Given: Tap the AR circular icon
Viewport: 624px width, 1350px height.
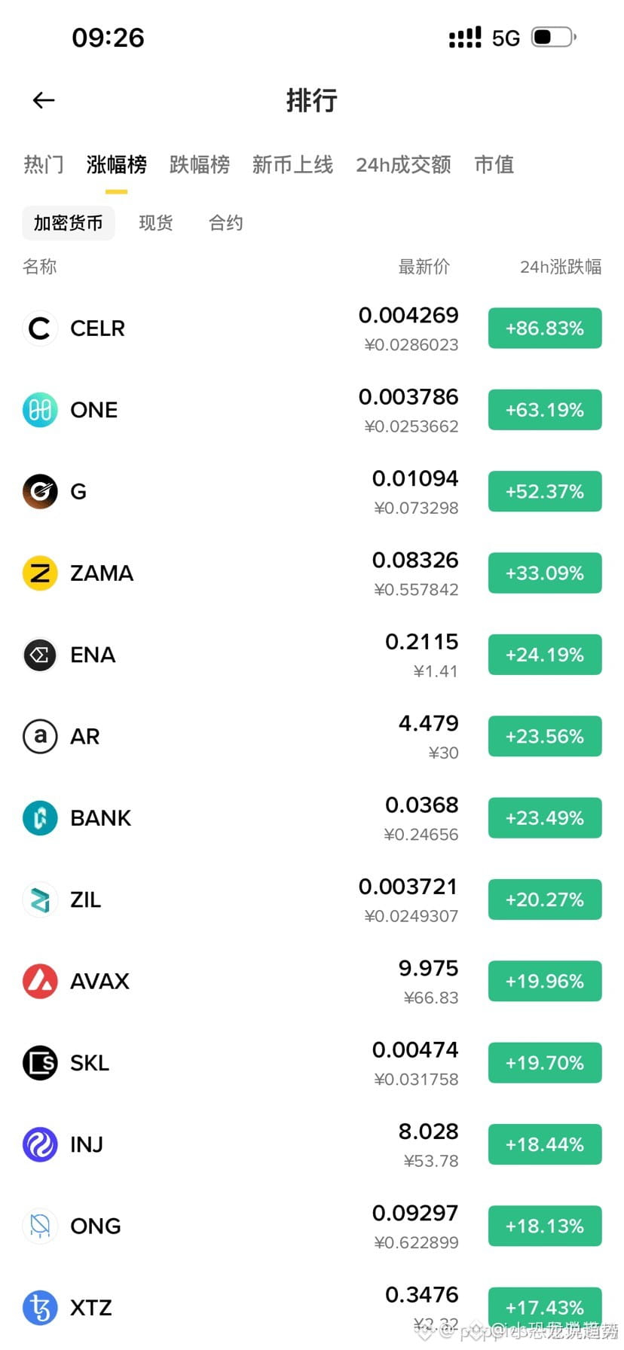Looking at the screenshot, I should (x=40, y=736).
